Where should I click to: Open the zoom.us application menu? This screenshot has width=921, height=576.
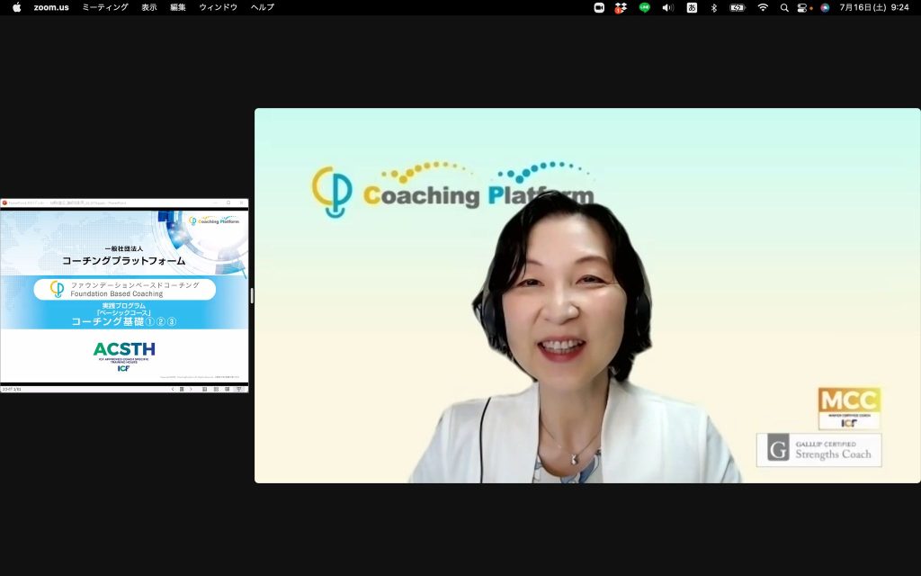(51, 7)
